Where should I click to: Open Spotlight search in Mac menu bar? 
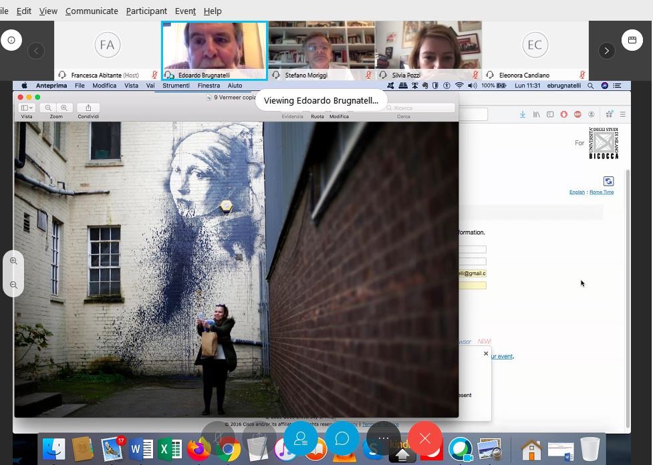pos(591,86)
